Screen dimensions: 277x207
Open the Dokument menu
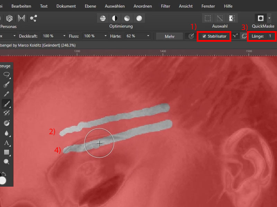tap(66, 6)
